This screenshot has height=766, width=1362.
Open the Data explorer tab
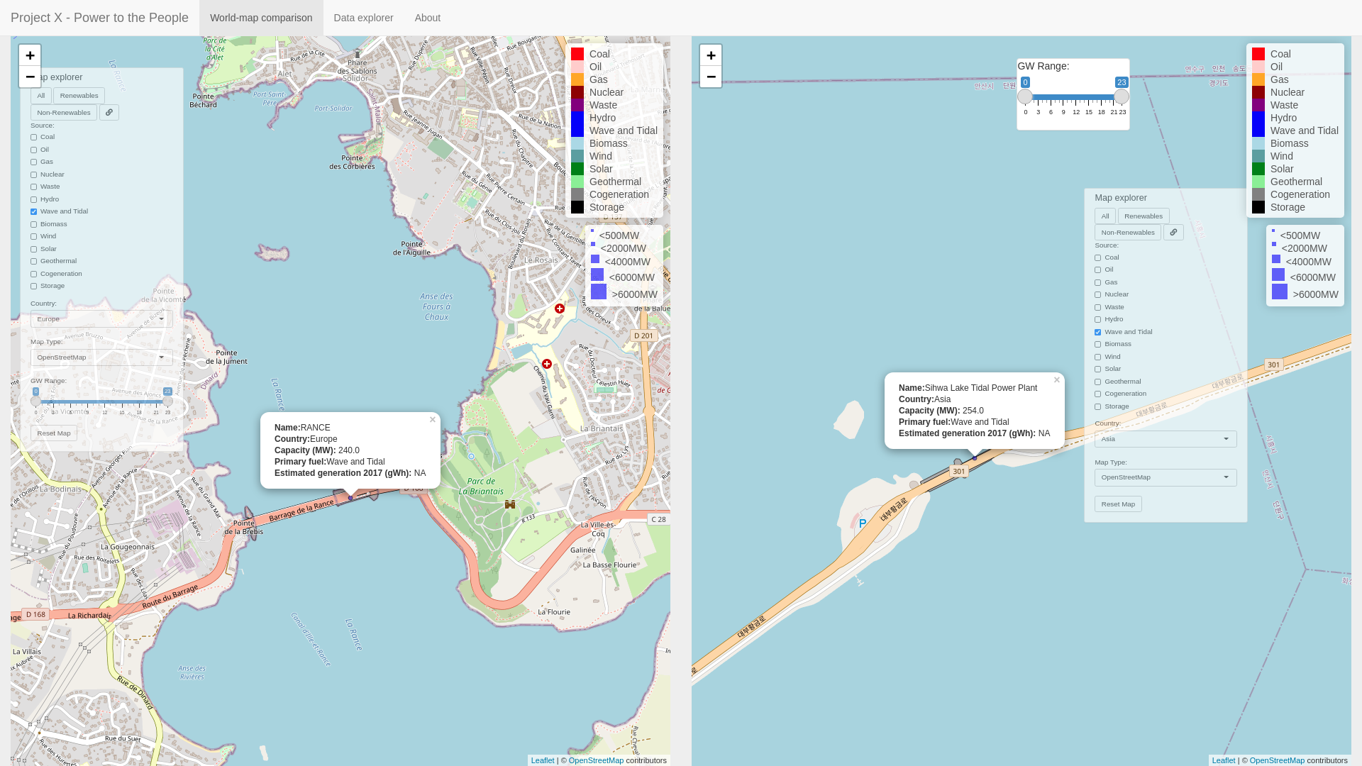[363, 18]
